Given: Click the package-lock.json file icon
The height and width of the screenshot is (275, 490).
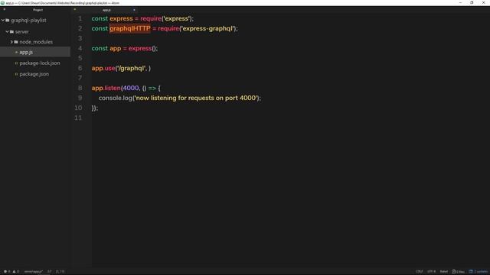Looking at the screenshot, I should 16,63.
